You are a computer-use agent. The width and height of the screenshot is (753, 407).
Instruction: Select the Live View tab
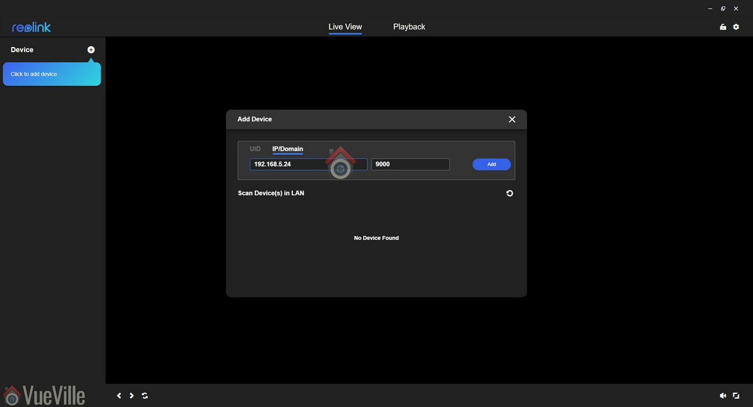pyautogui.click(x=345, y=27)
